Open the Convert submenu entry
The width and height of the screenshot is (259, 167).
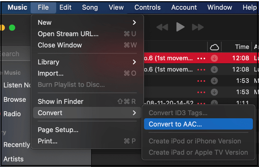(x=87, y=113)
